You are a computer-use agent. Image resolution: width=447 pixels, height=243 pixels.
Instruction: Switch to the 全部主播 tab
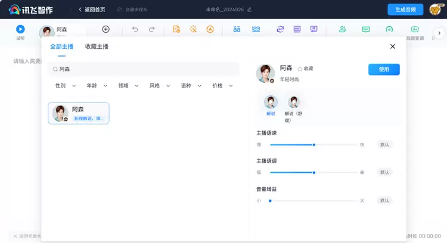[61, 46]
